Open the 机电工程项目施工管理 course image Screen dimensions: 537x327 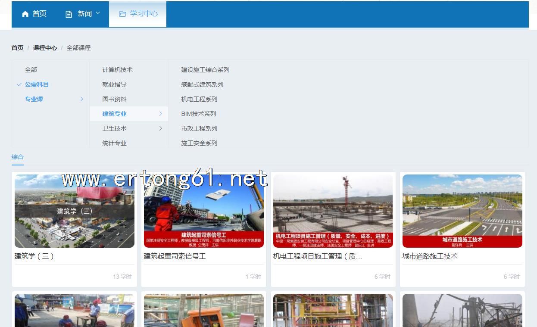(333, 211)
